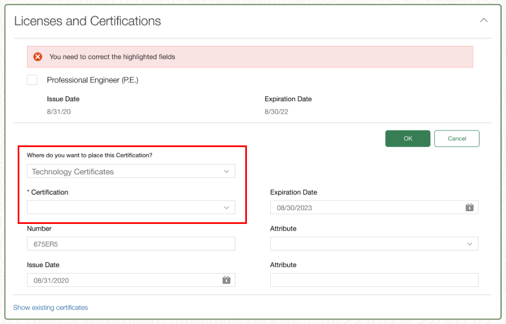Open the Show existing certificates link

[x=50, y=307]
